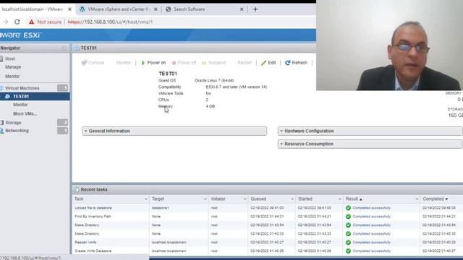
Task: Open Manage under Host
Action: (x=13, y=67)
